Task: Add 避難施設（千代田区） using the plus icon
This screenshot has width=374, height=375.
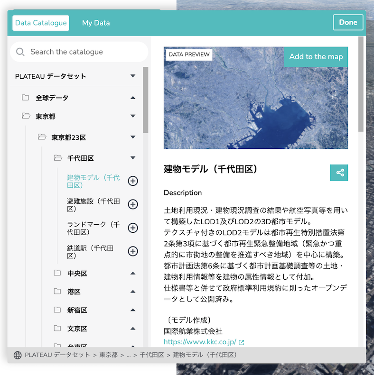Action: [132, 204]
